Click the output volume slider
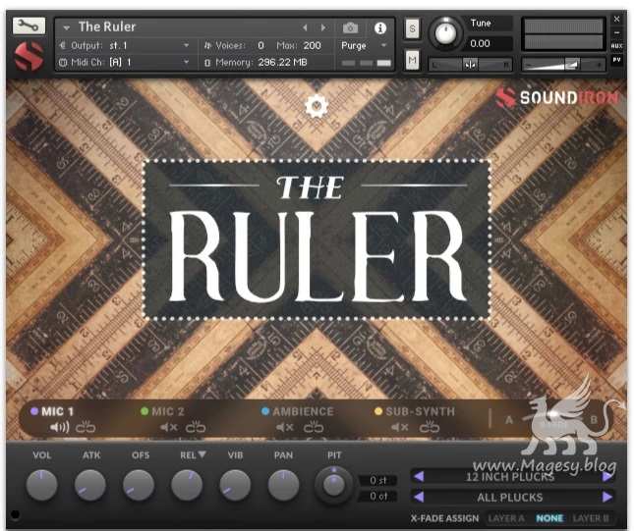The width and height of the screenshot is (634, 531). [563, 64]
